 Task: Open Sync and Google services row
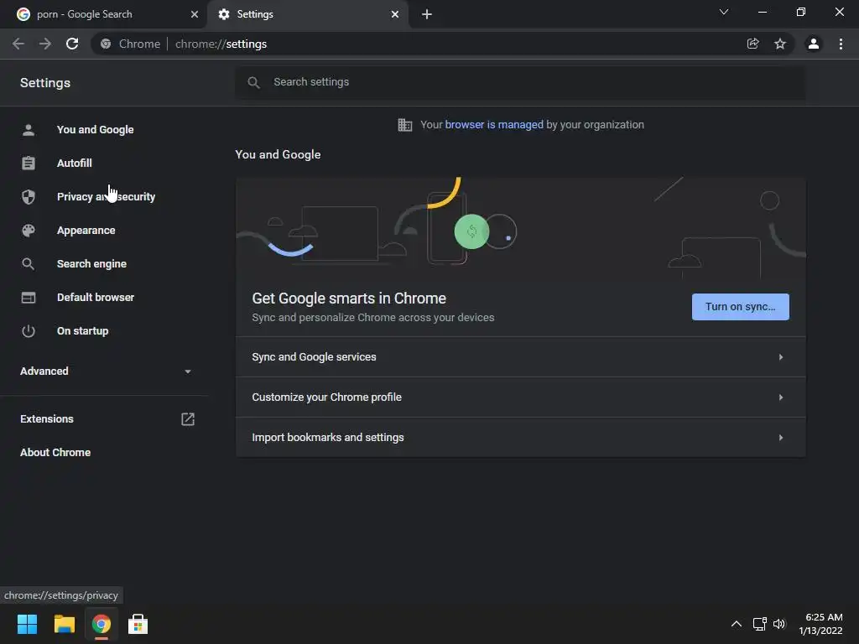point(520,357)
